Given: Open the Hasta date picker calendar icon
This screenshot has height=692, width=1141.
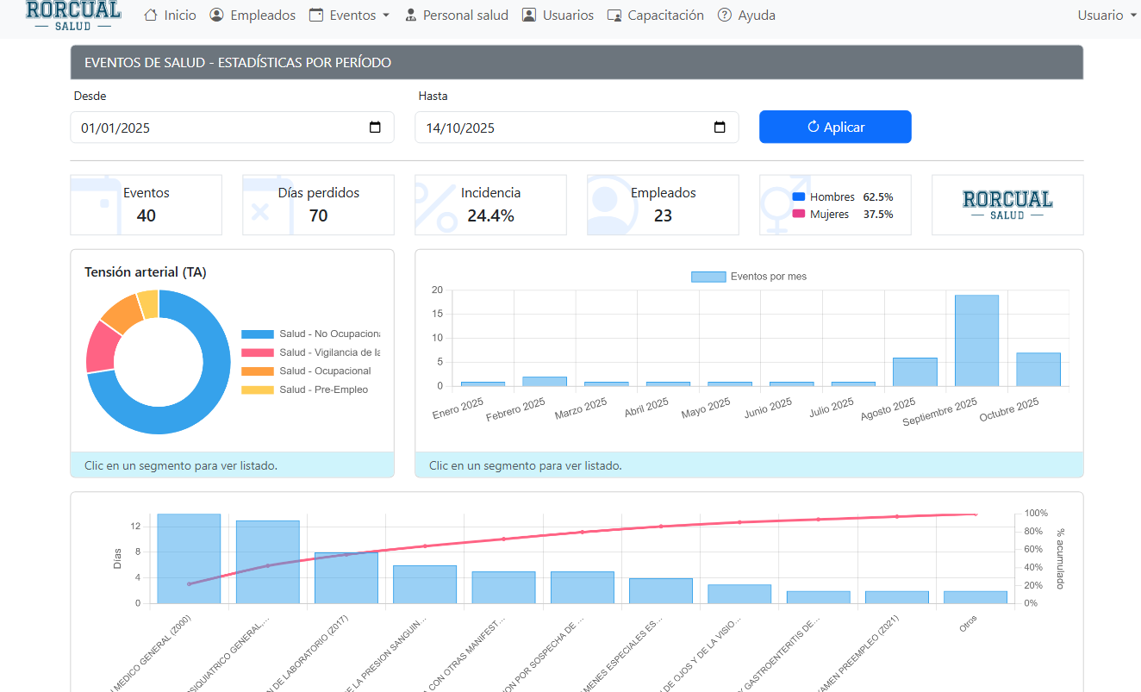Looking at the screenshot, I should (x=720, y=128).
